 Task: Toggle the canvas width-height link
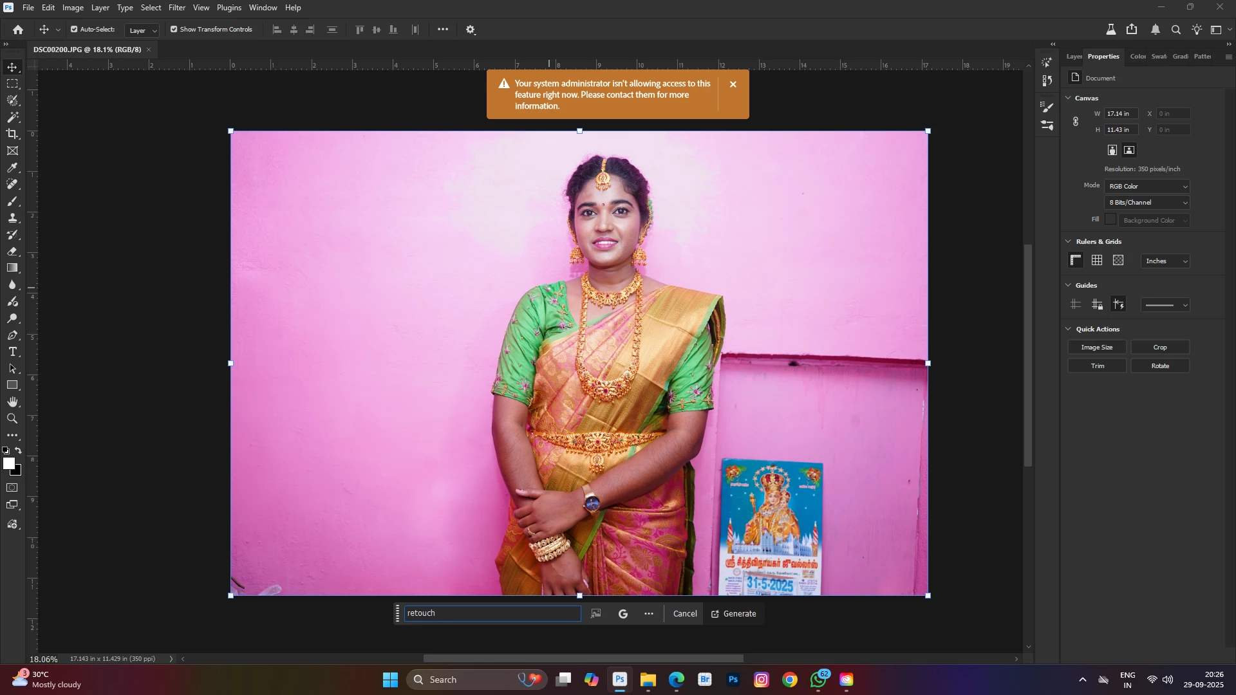point(1076,122)
